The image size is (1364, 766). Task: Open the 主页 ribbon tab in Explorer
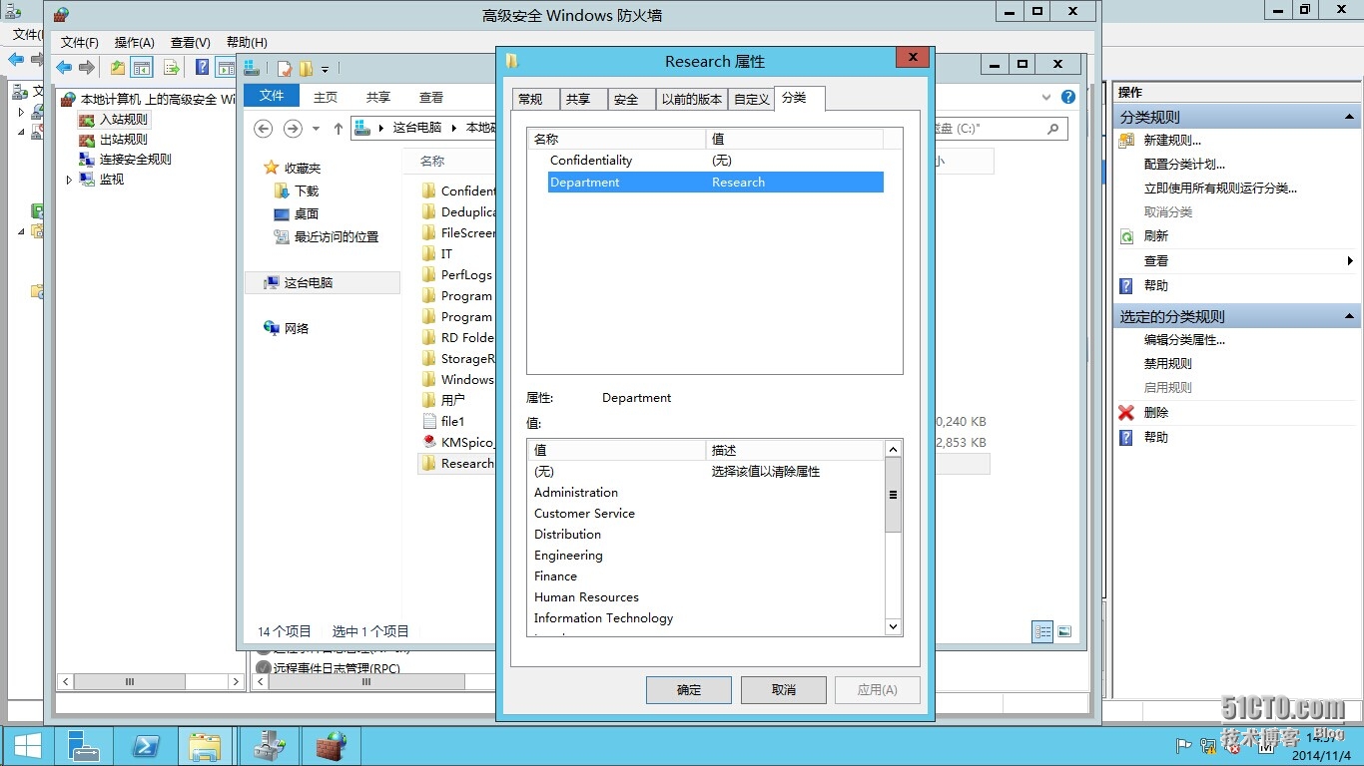pyautogui.click(x=326, y=97)
